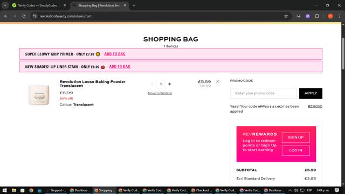345x194 pixels.
Task: Click the '20% off!' label
Action: coord(66,98)
